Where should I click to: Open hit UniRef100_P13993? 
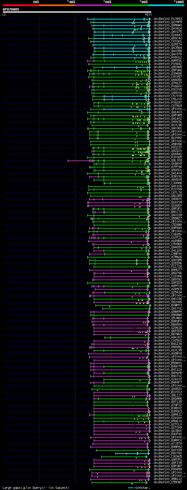[x=168, y=19]
